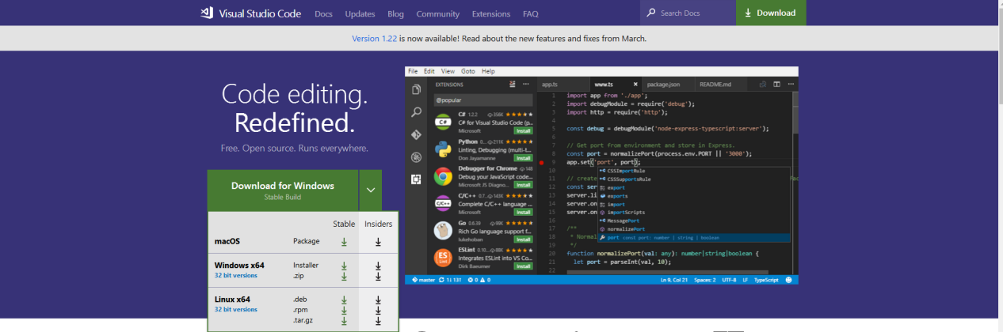Click the Extensions icon in the editor activity bar
The image size is (1003, 332).
pos(416,179)
